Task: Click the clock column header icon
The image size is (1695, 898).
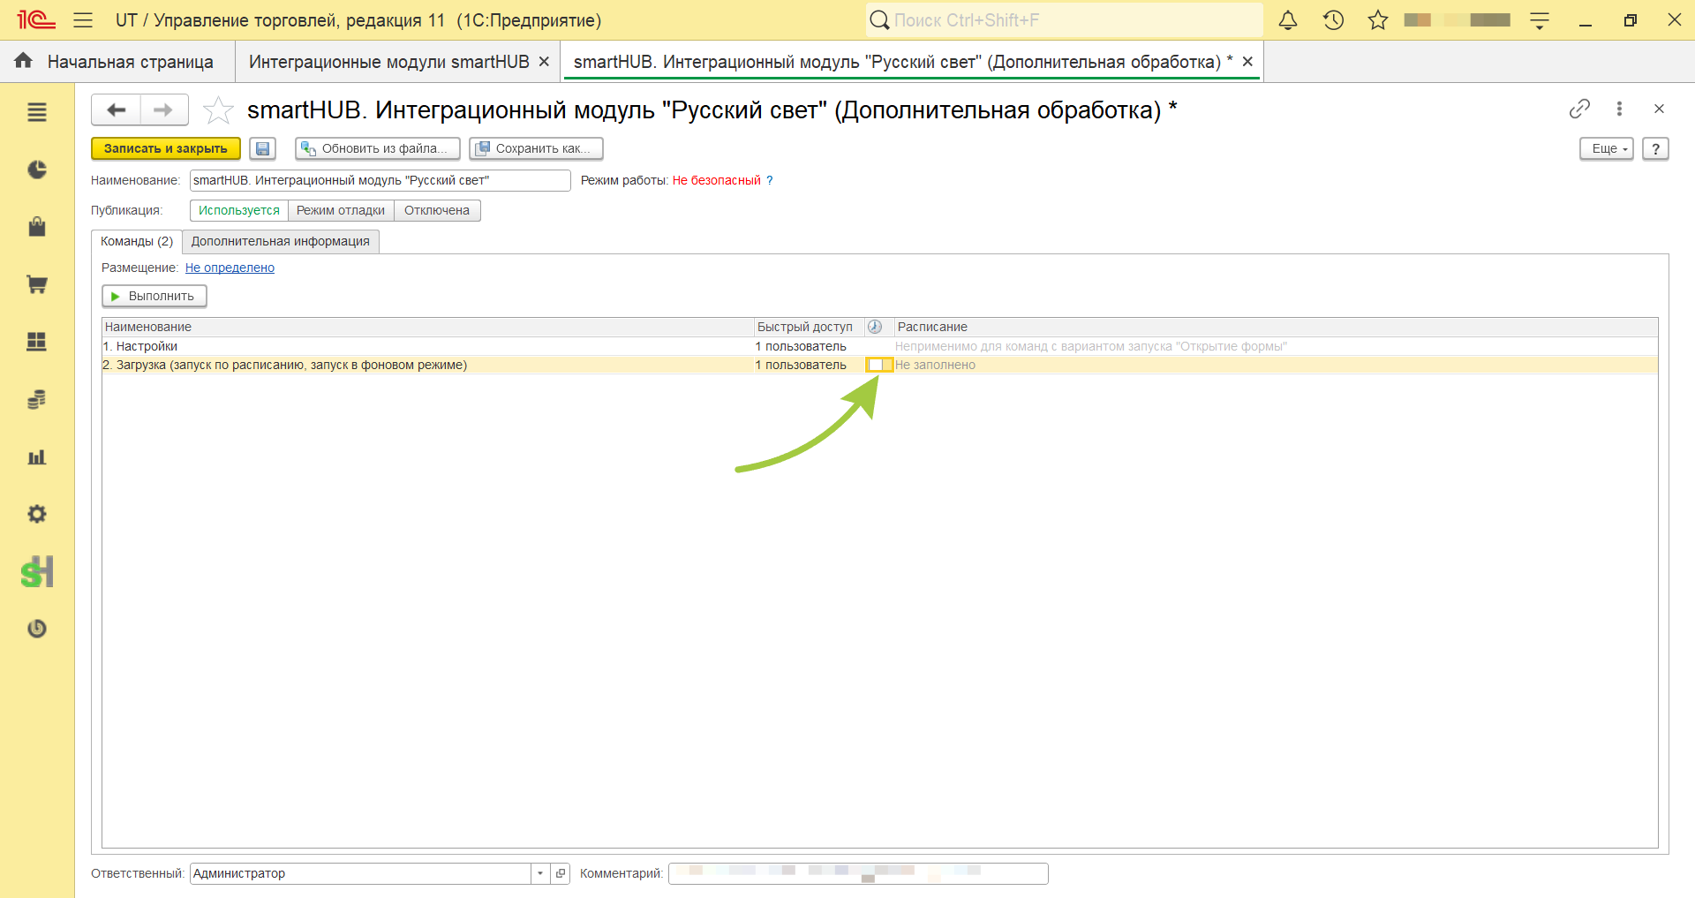Action: click(x=875, y=327)
